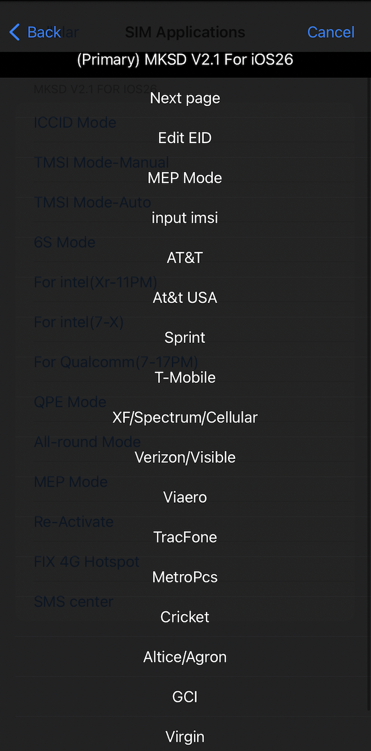371x751 pixels.
Task: Select input imsi option
Action: (x=185, y=218)
